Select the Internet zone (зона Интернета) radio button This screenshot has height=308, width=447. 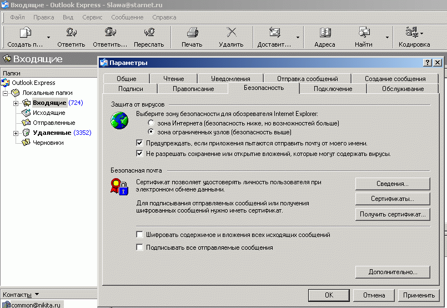click(151, 123)
